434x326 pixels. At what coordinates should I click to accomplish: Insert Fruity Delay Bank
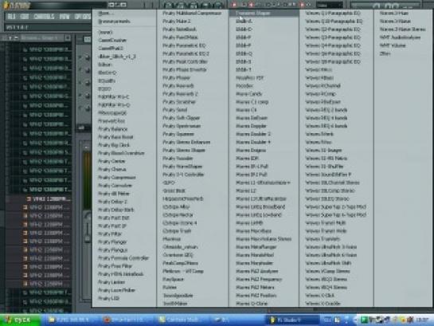click(116, 210)
